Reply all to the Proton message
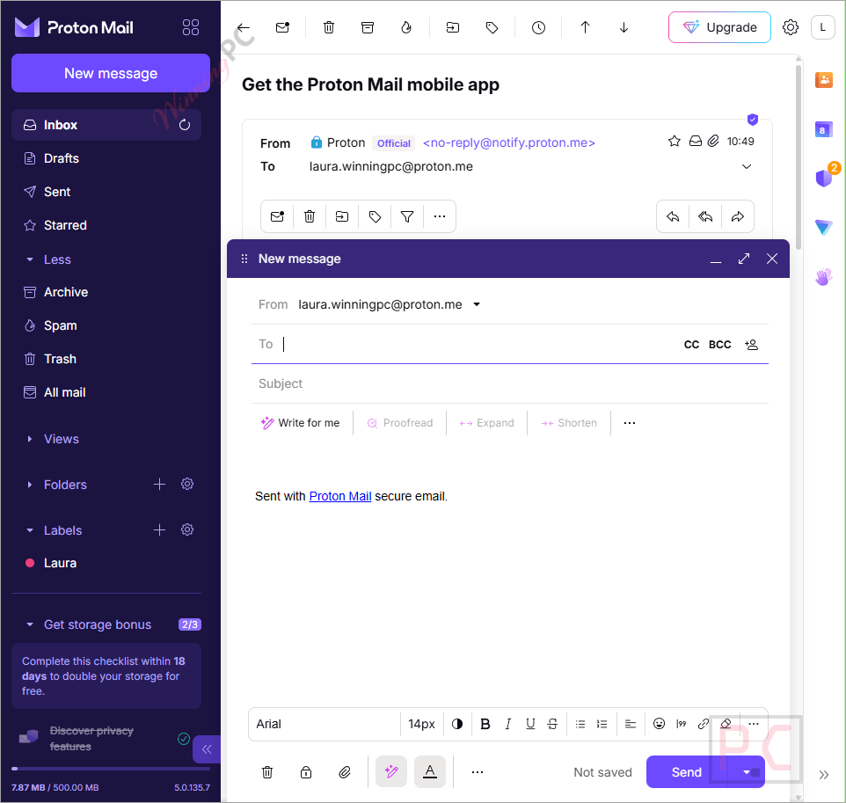The width and height of the screenshot is (846, 803). (x=705, y=217)
